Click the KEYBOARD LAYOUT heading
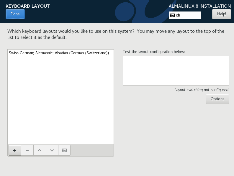The width and height of the screenshot is (234, 176). click(x=28, y=6)
